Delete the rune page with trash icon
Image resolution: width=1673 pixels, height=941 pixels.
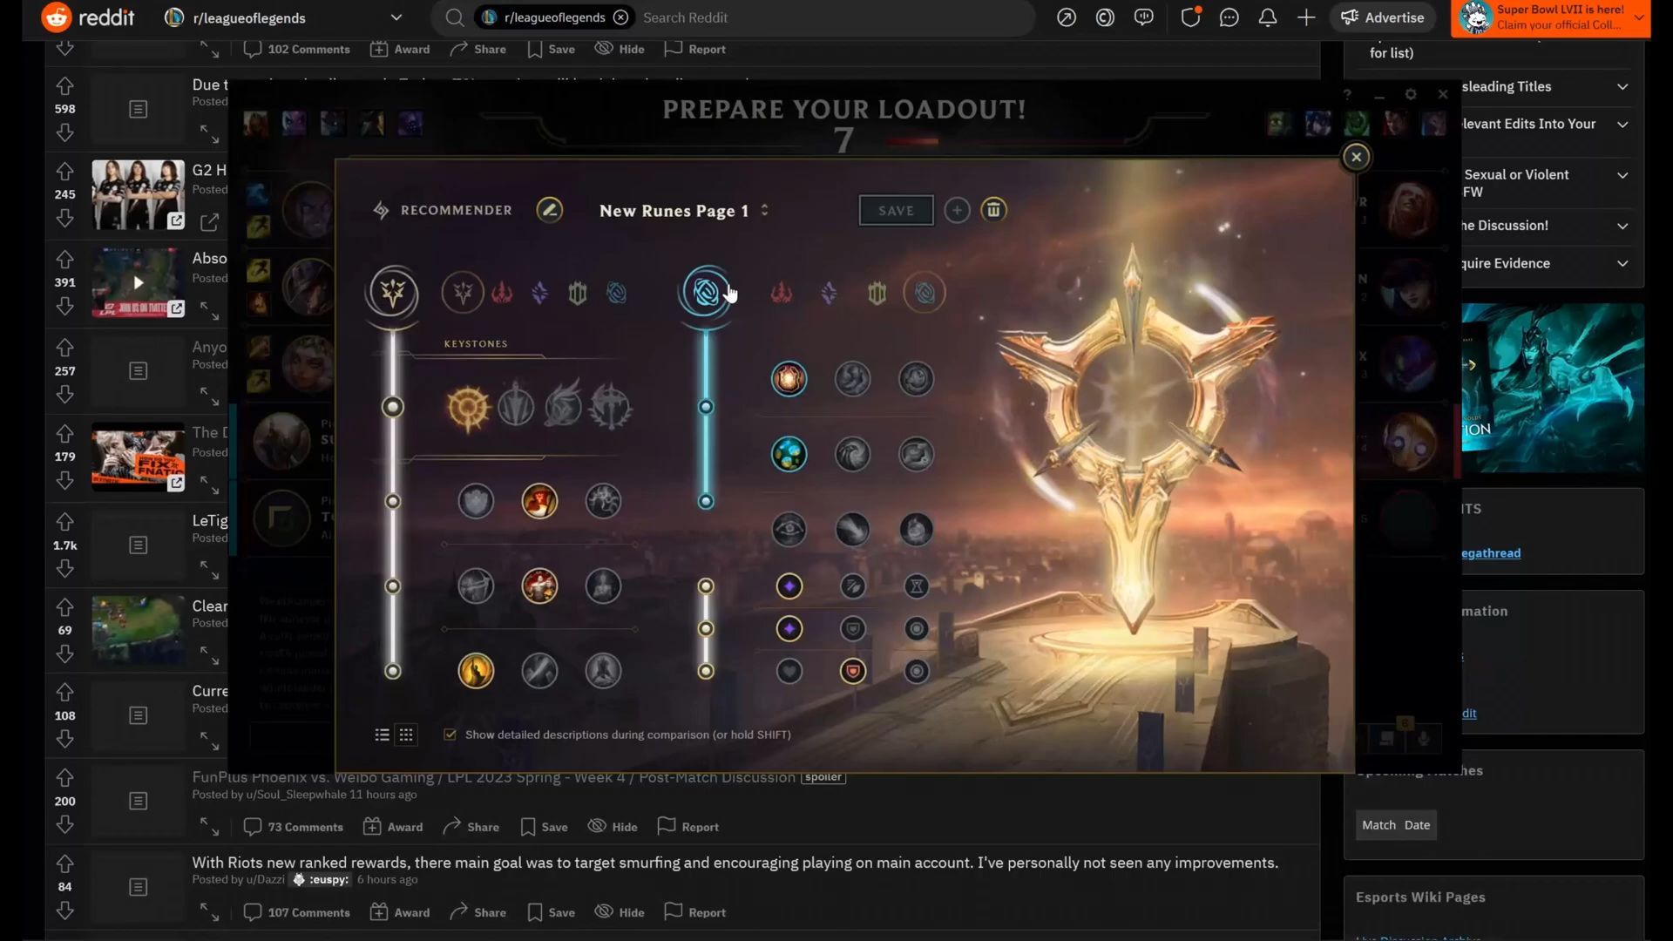click(993, 210)
